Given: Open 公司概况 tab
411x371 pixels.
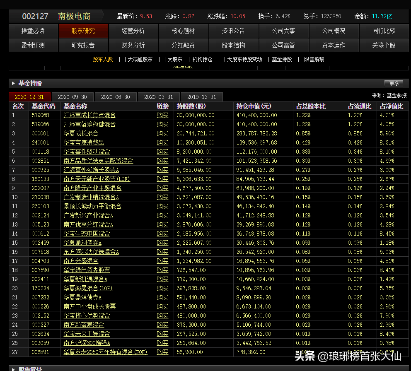Looking at the screenshot, I should coord(334,31).
